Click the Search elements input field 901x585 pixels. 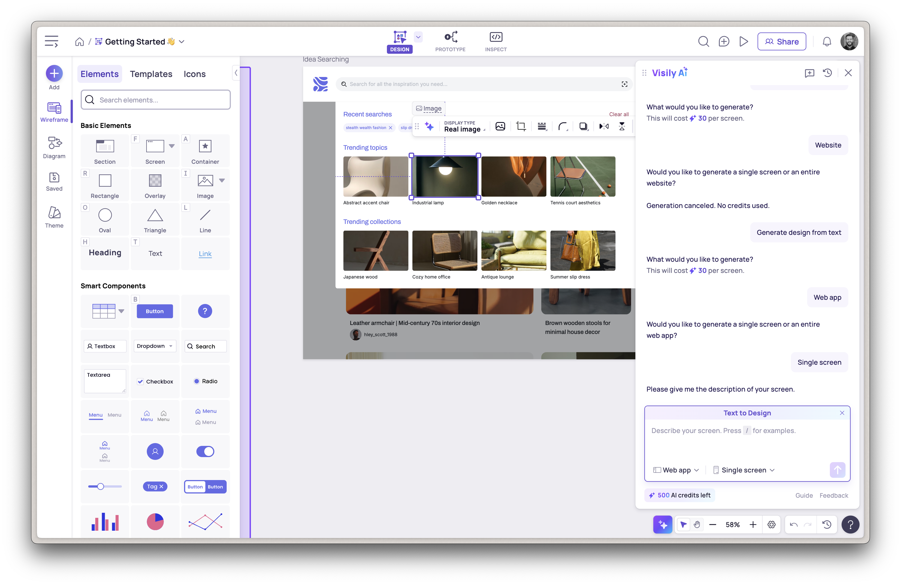pyautogui.click(x=155, y=100)
